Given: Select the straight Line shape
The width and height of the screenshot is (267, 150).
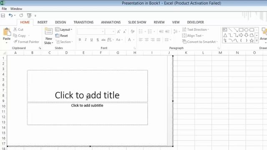Looking at the screenshot, I should pos(230,30).
